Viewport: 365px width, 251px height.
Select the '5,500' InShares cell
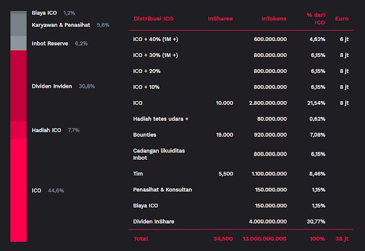pyautogui.click(x=226, y=173)
